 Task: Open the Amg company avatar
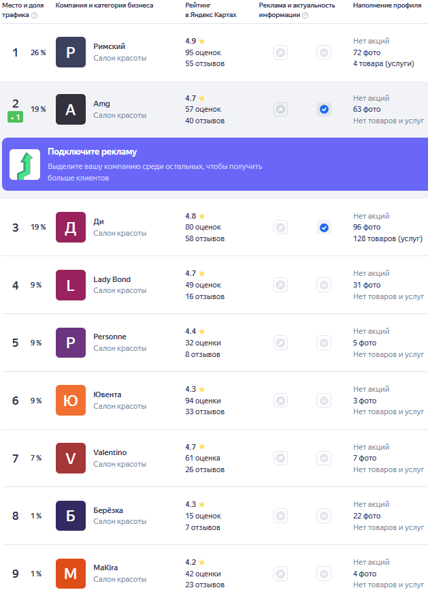tap(71, 110)
